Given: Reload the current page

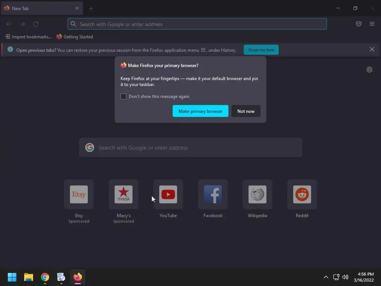Looking at the screenshot, I should pos(36,24).
